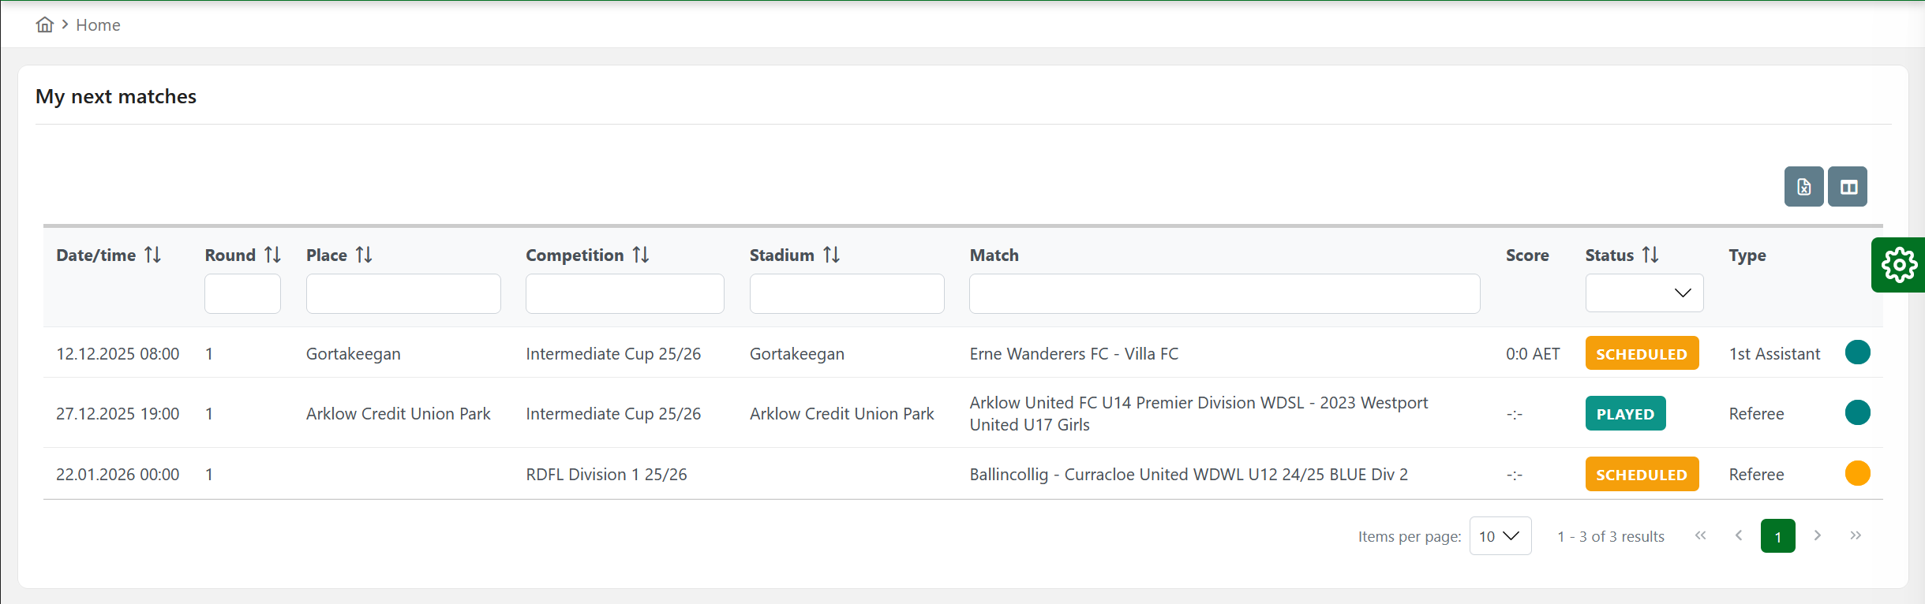Click orange status dot for Ballincollig match

pos(1857,473)
